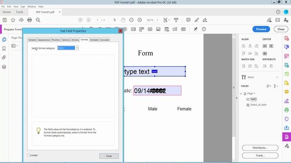Open the Help menu
The width and height of the screenshot is (291, 163).
pos(40,6)
